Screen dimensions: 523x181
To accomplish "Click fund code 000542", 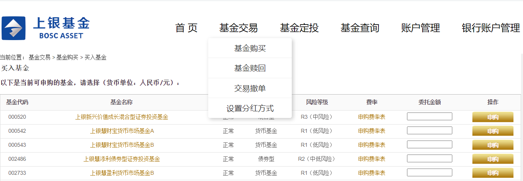I will click(x=17, y=131).
